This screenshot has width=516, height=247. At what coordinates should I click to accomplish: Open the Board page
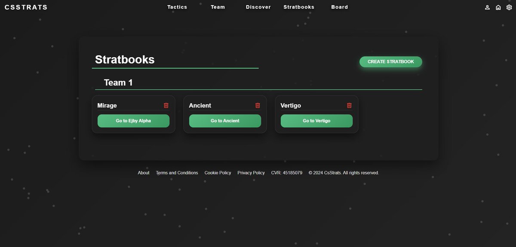340,7
